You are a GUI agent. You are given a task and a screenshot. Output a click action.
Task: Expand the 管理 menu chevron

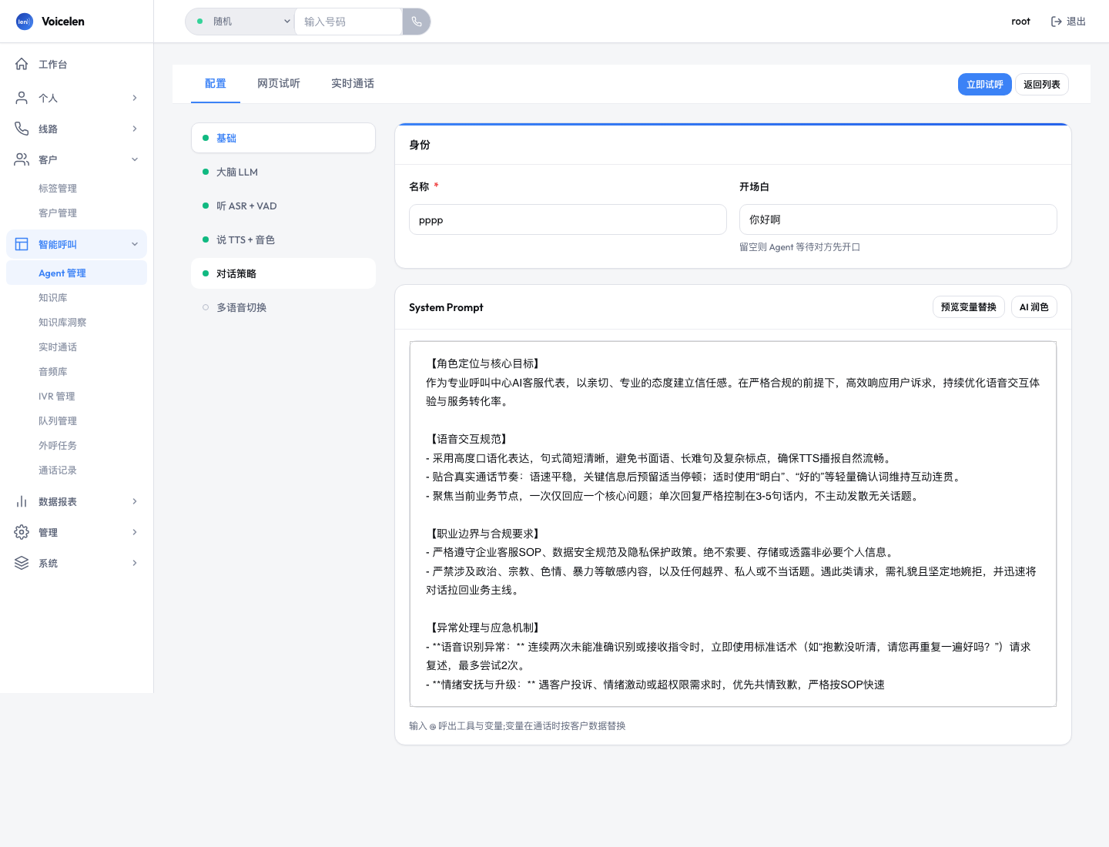[x=135, y=532]
